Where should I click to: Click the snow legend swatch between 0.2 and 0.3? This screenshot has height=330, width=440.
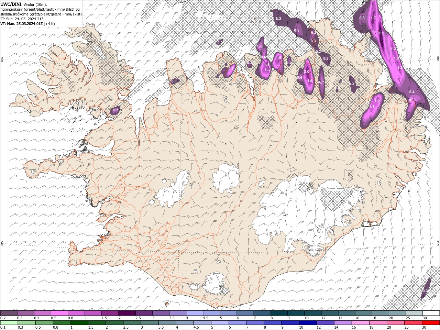point(9,313)
